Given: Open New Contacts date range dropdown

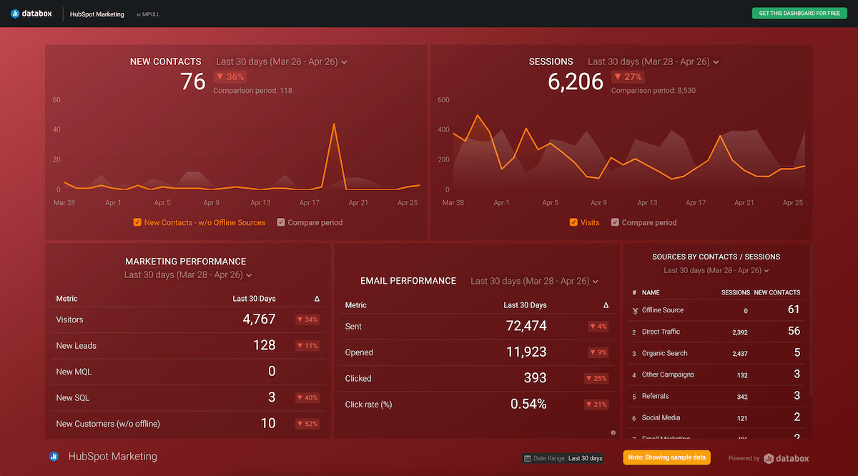Looking at the screenshot, I should [282, 62].
